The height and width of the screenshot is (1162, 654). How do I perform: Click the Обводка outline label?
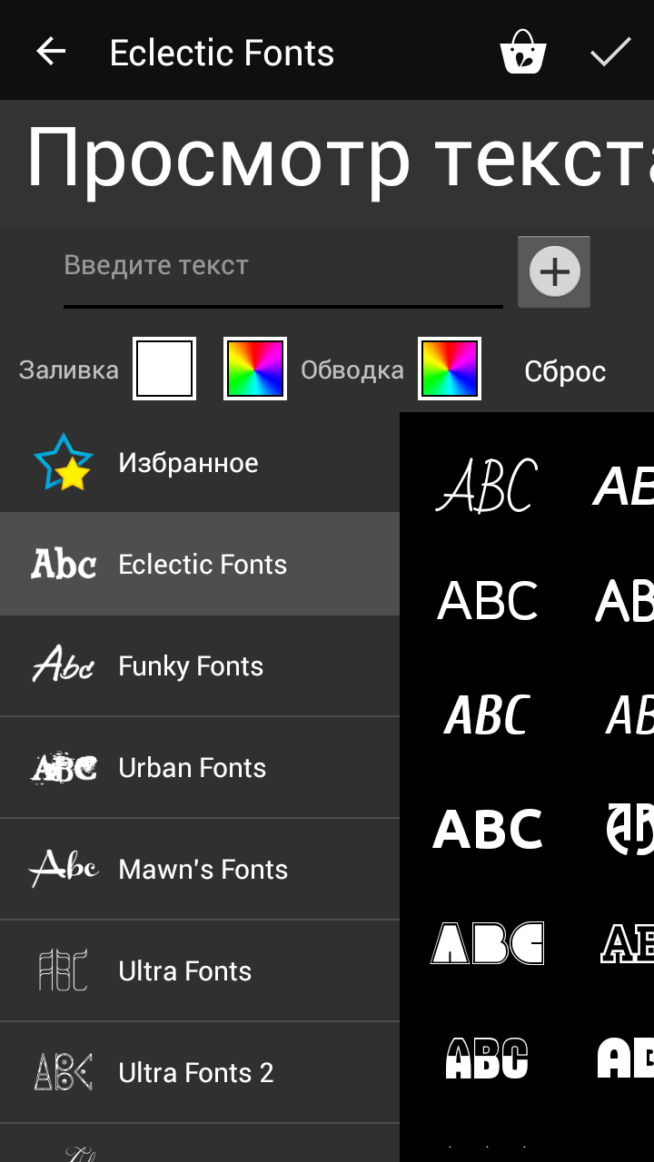click(x=352, y=370)
